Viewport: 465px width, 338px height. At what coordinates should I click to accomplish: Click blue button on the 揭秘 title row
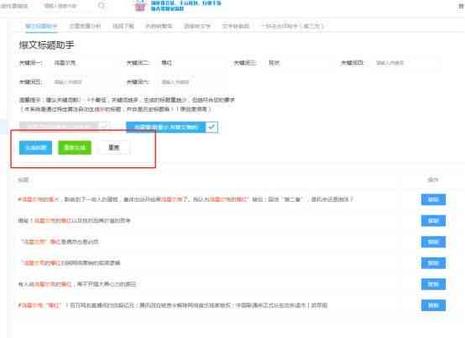(433, 220)
